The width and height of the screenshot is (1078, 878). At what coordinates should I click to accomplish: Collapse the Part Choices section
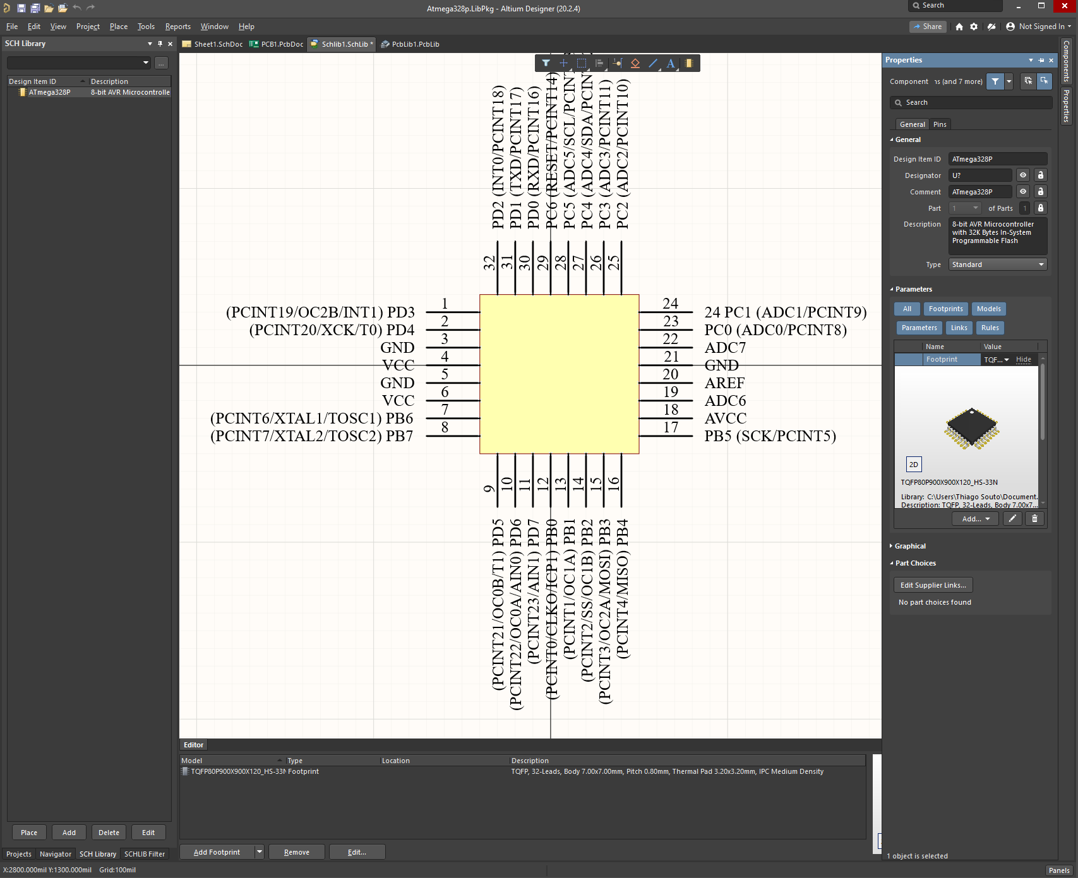point(892,563)
